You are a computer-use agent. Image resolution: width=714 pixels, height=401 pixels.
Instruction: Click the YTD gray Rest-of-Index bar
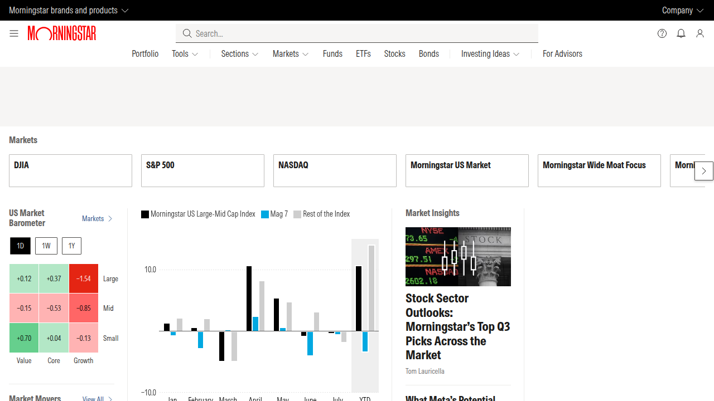[x=372, y=288]
